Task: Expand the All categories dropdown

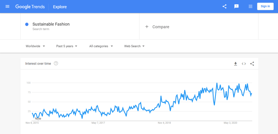Action: pos(101,46)
